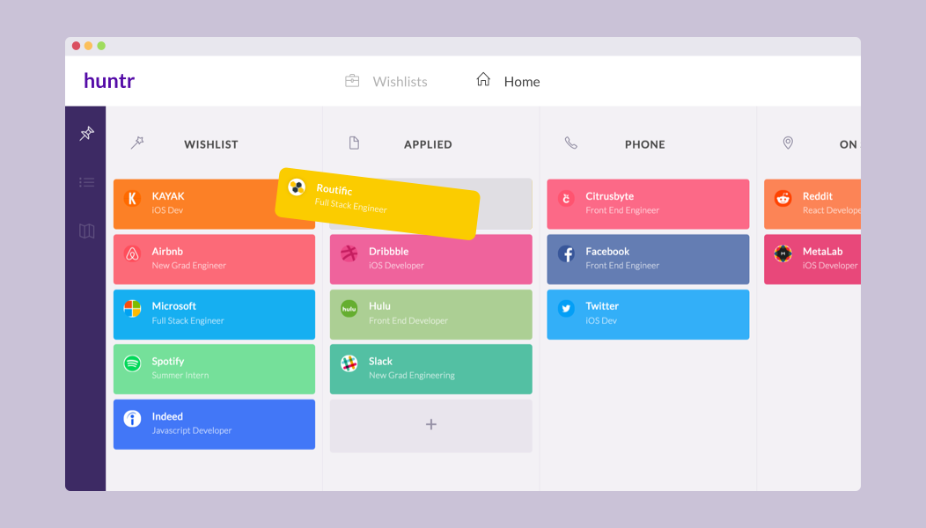This screenshot has width=926, height=528.
Task: Click the house icon beside Home
Action: tap(483, 79)
